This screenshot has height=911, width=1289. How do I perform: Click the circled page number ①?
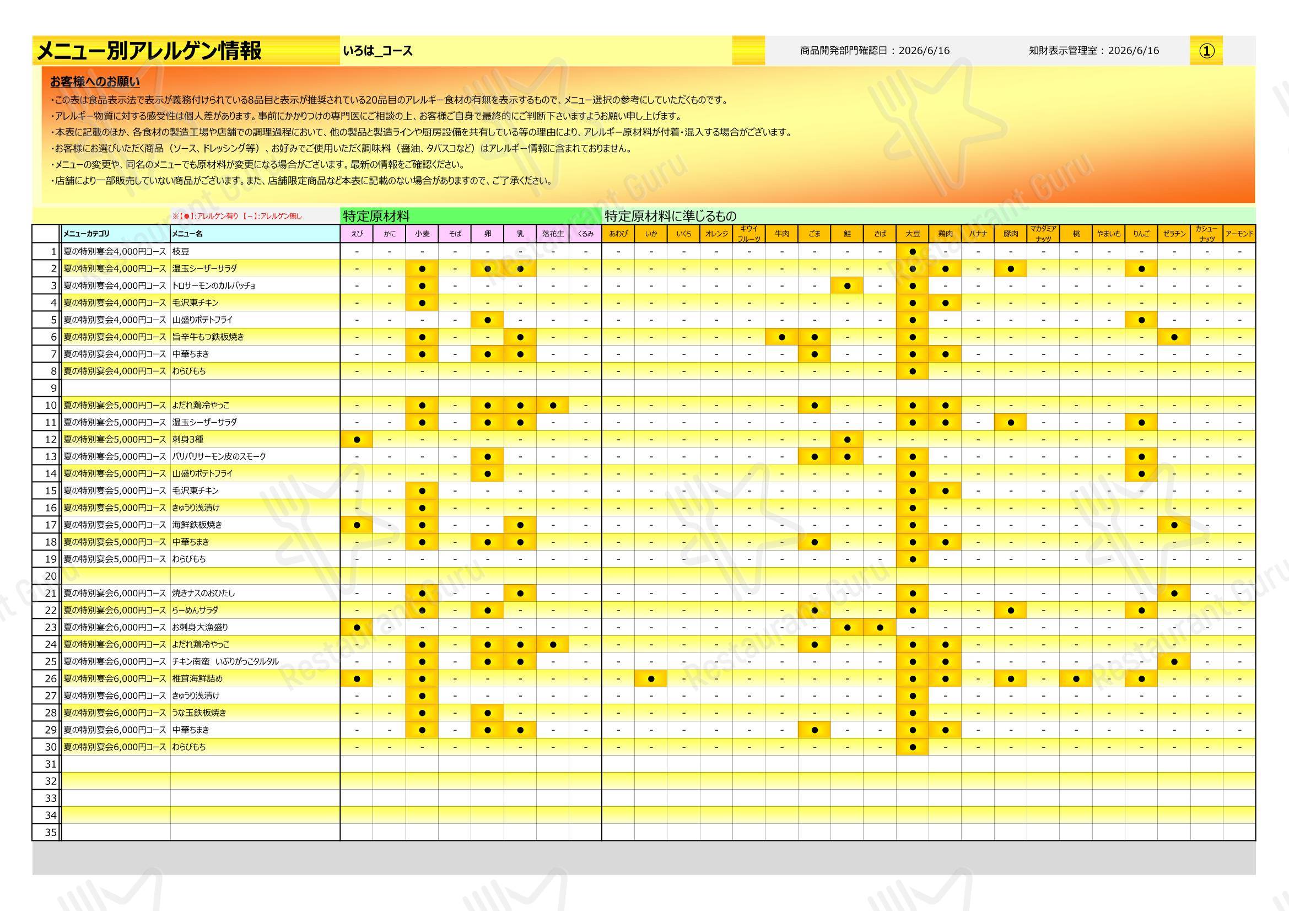(x=1206, y=51)
